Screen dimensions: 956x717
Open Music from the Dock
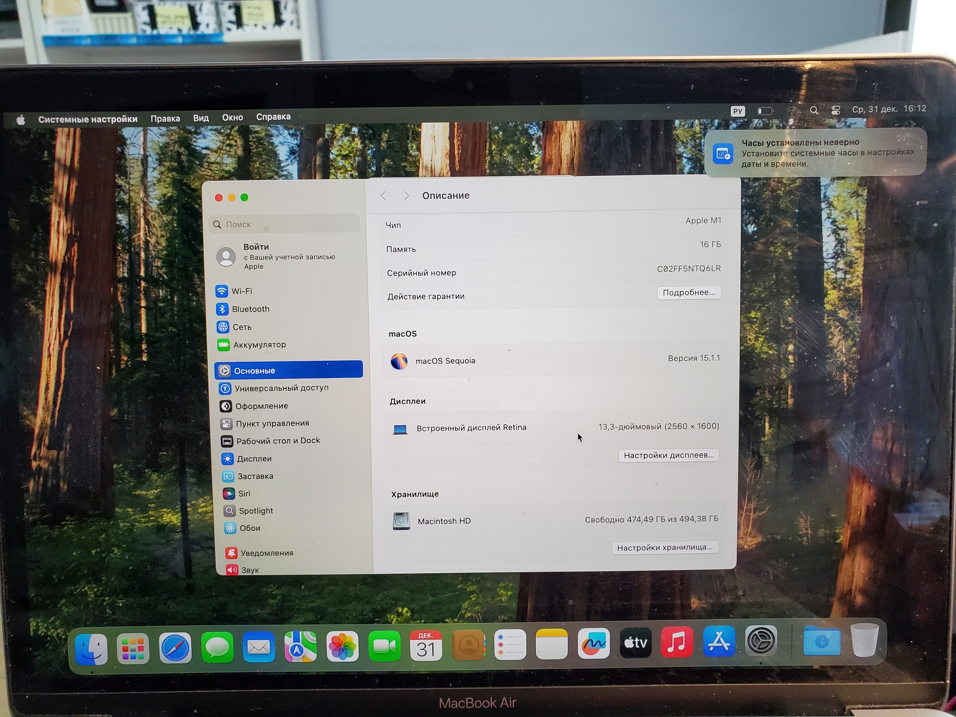pos(677,643)
